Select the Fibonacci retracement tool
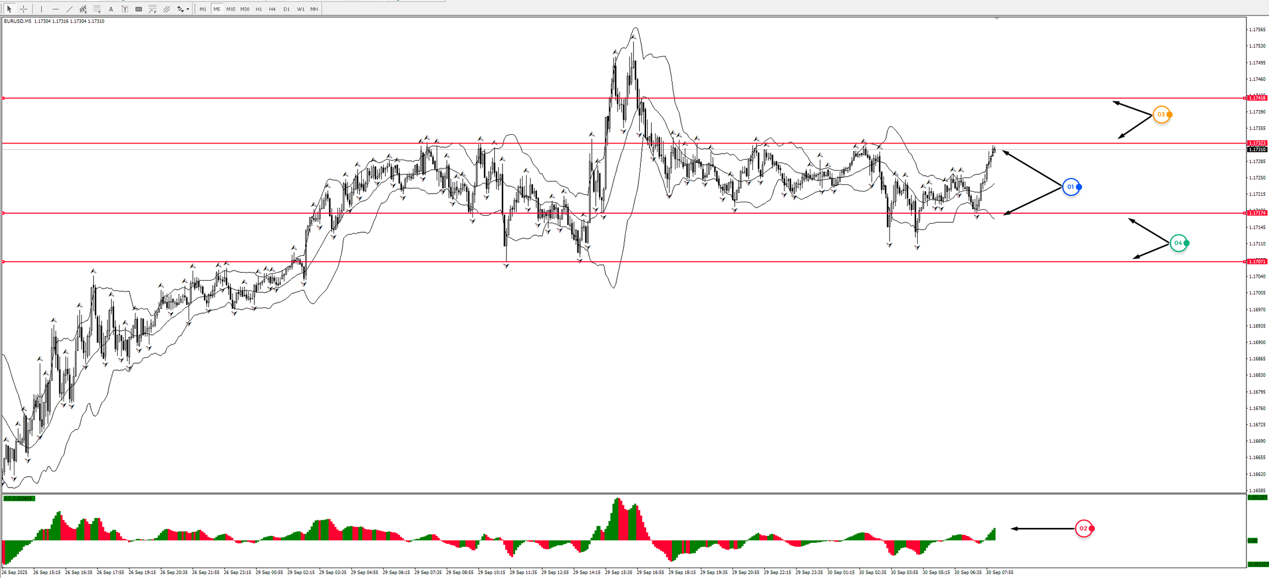1269x578 pixels. pyautogui.click(x=97, y=9)
